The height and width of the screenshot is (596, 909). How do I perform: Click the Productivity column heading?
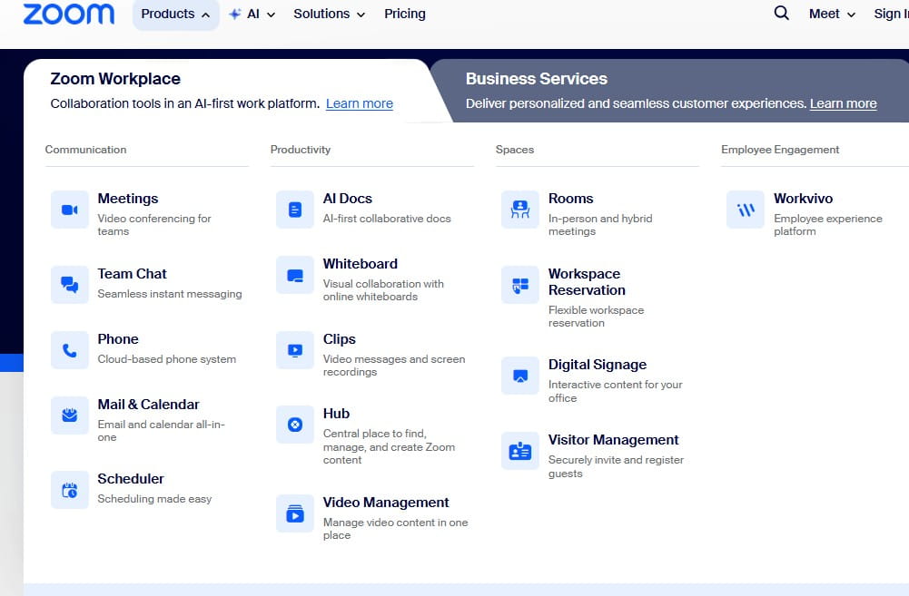(301, 150)
